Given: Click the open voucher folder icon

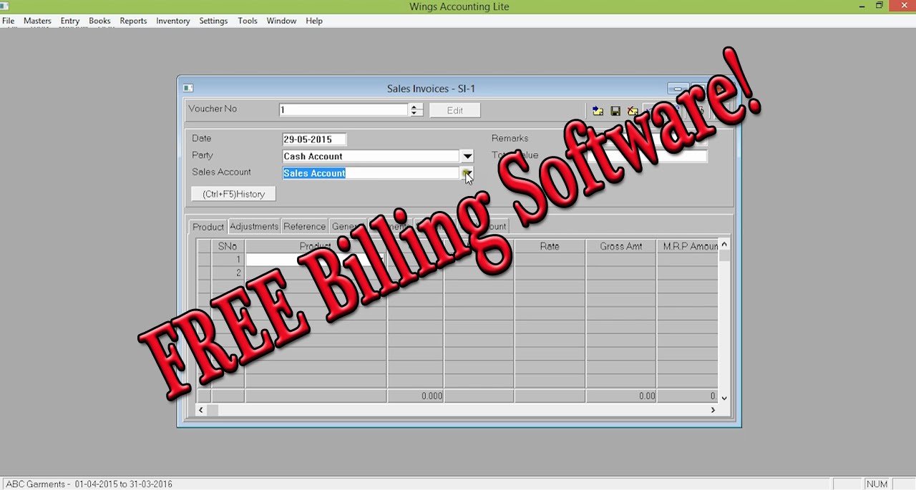Looking at the screenshot, I should [598, 111].
